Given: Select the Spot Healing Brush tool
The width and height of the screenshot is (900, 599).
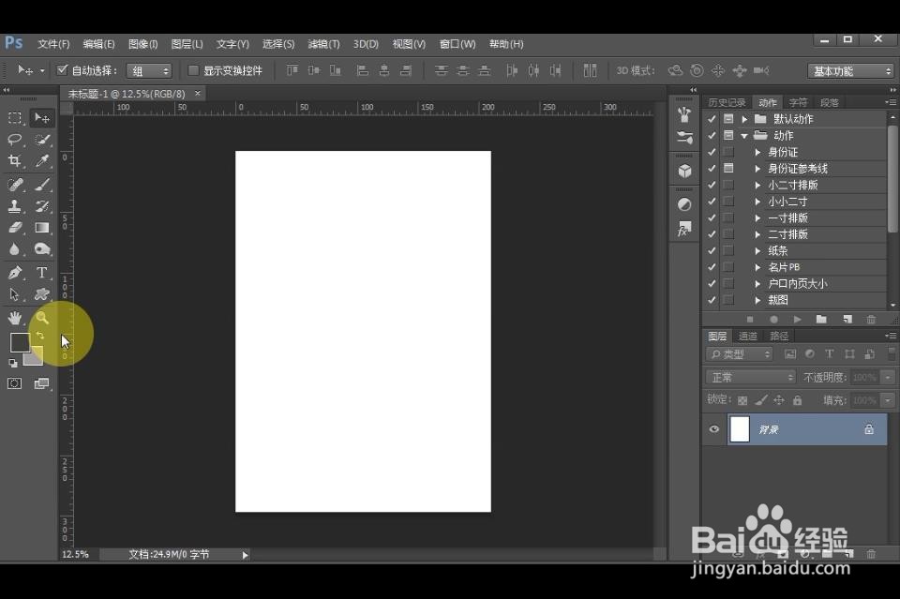Looking at the screenshot, I should click(15, 184).
